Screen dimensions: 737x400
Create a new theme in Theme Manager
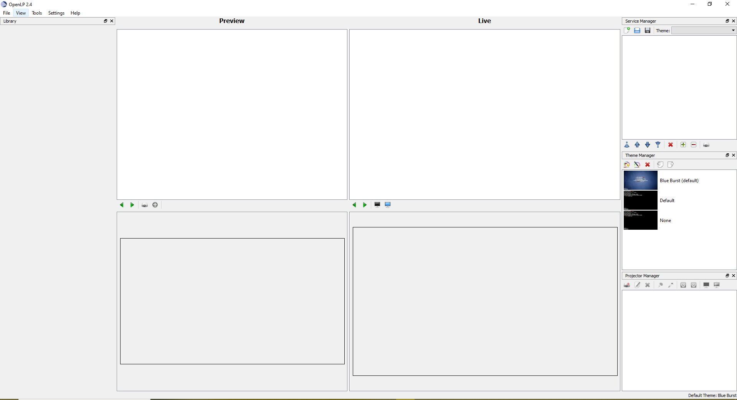[x=627, y=165]
